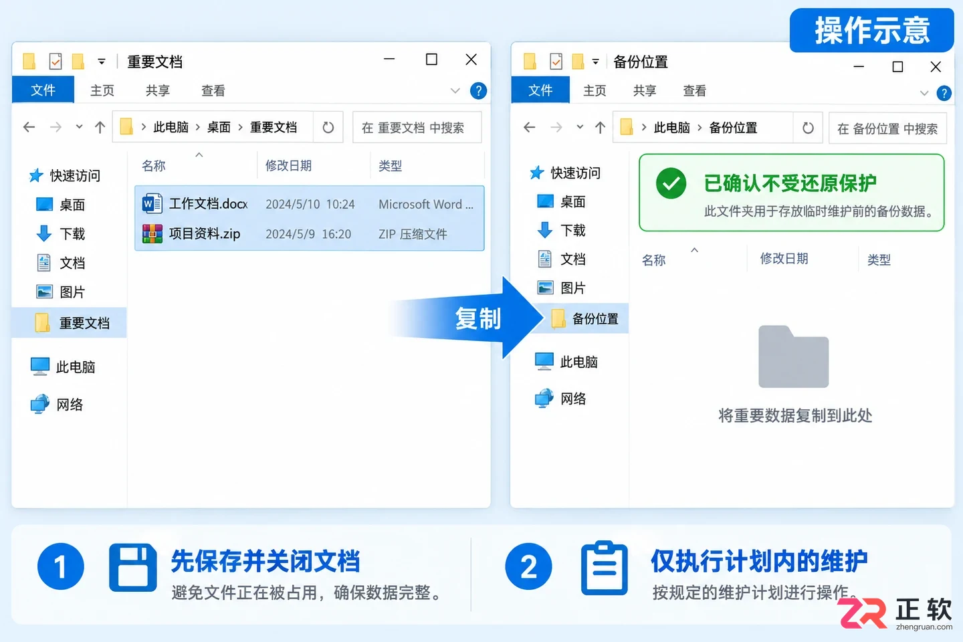
Task: Focus the 在 备份位置 中搜索 search box
Action: [888, 128]
